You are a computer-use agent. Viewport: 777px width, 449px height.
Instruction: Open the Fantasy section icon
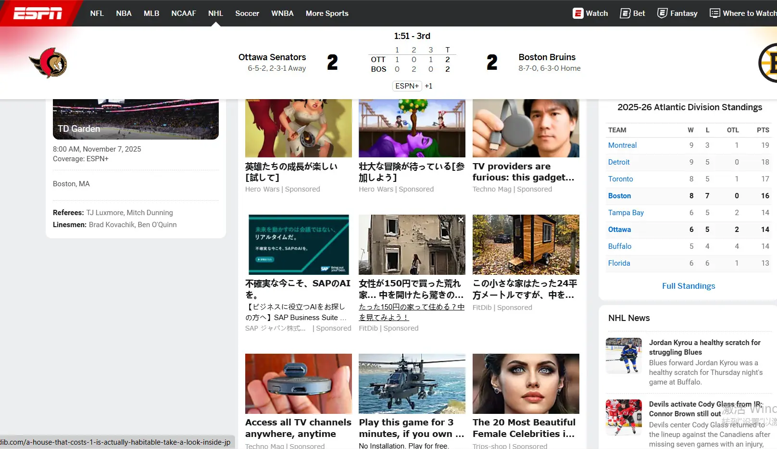(x=662, y=13)
